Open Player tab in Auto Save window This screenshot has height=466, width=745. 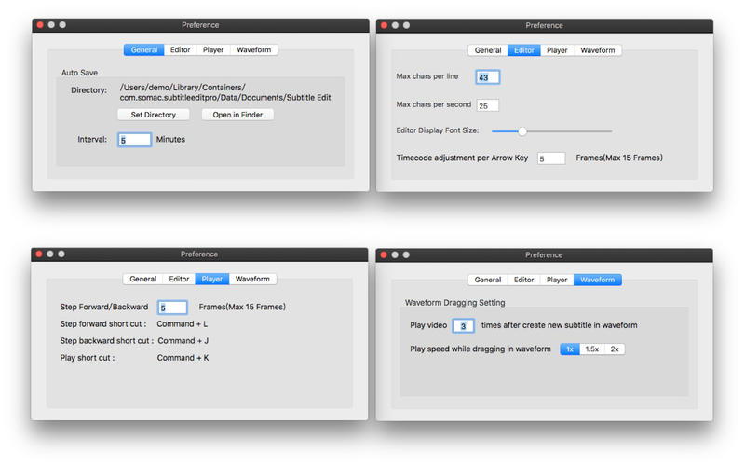pyautogui.click(x=213, y=50)
